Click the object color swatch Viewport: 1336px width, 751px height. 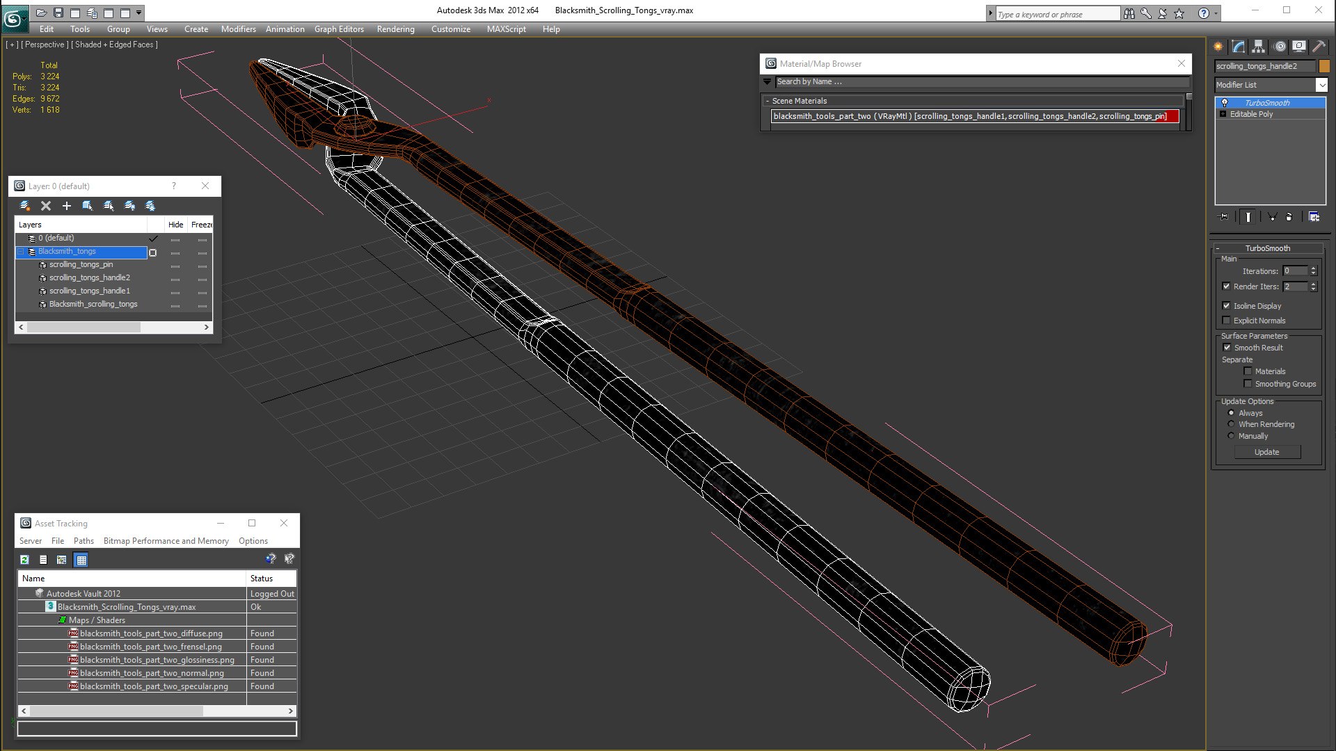point(1323,66)
